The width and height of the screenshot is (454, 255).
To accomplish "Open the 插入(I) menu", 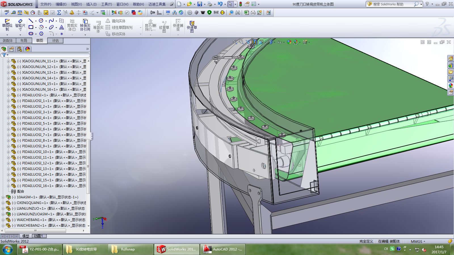I will click(91, 4).
